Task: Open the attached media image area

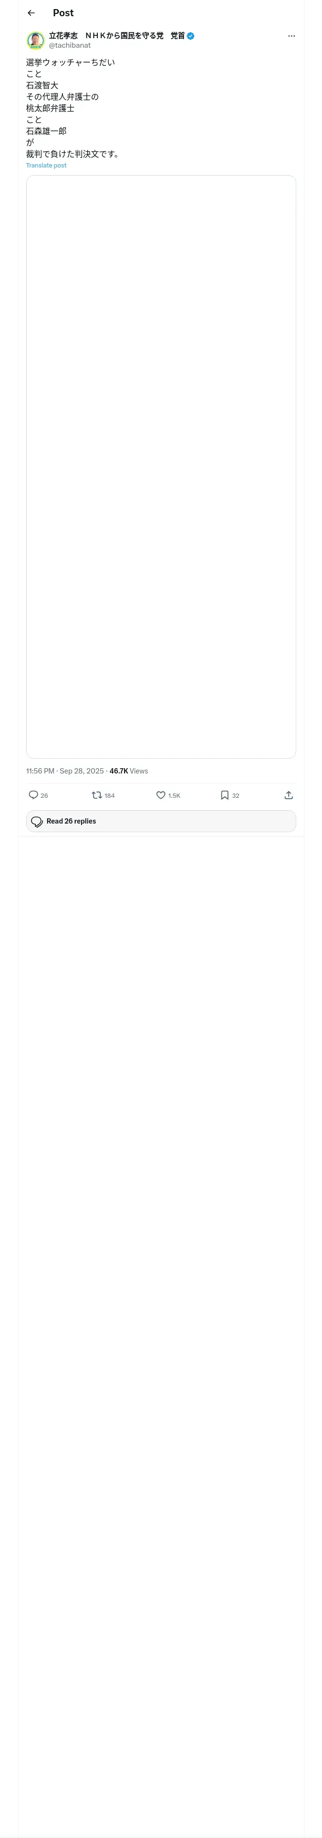Action: pos(161,467)
